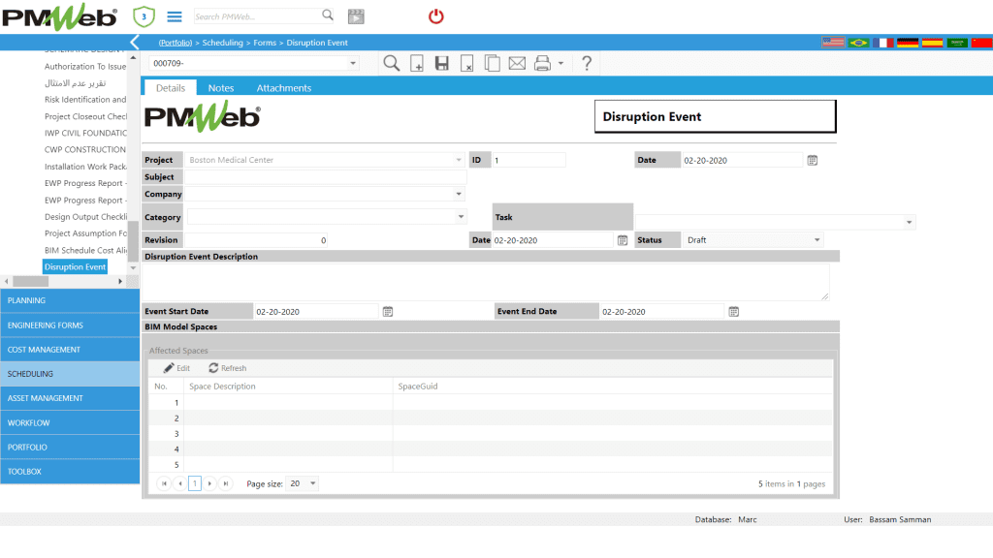Go to the next page in pager
Viewport: 993px width, 558px height.
(x=210, y=483)
